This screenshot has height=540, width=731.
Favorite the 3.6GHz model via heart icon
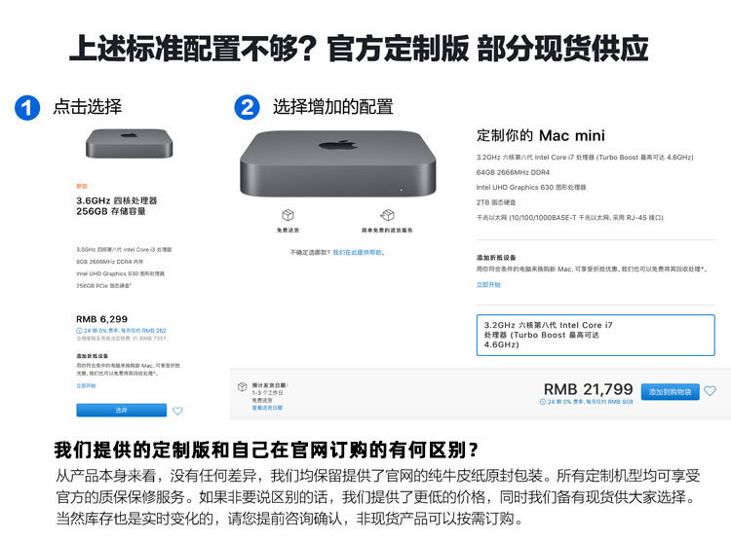click(x=177, y=411)
